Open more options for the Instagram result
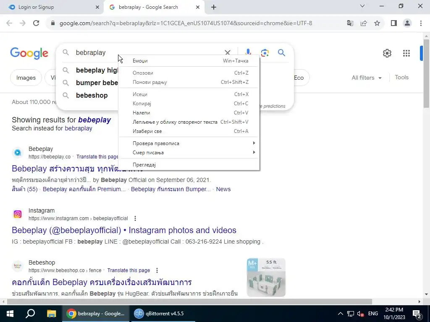 pos(135,218)
